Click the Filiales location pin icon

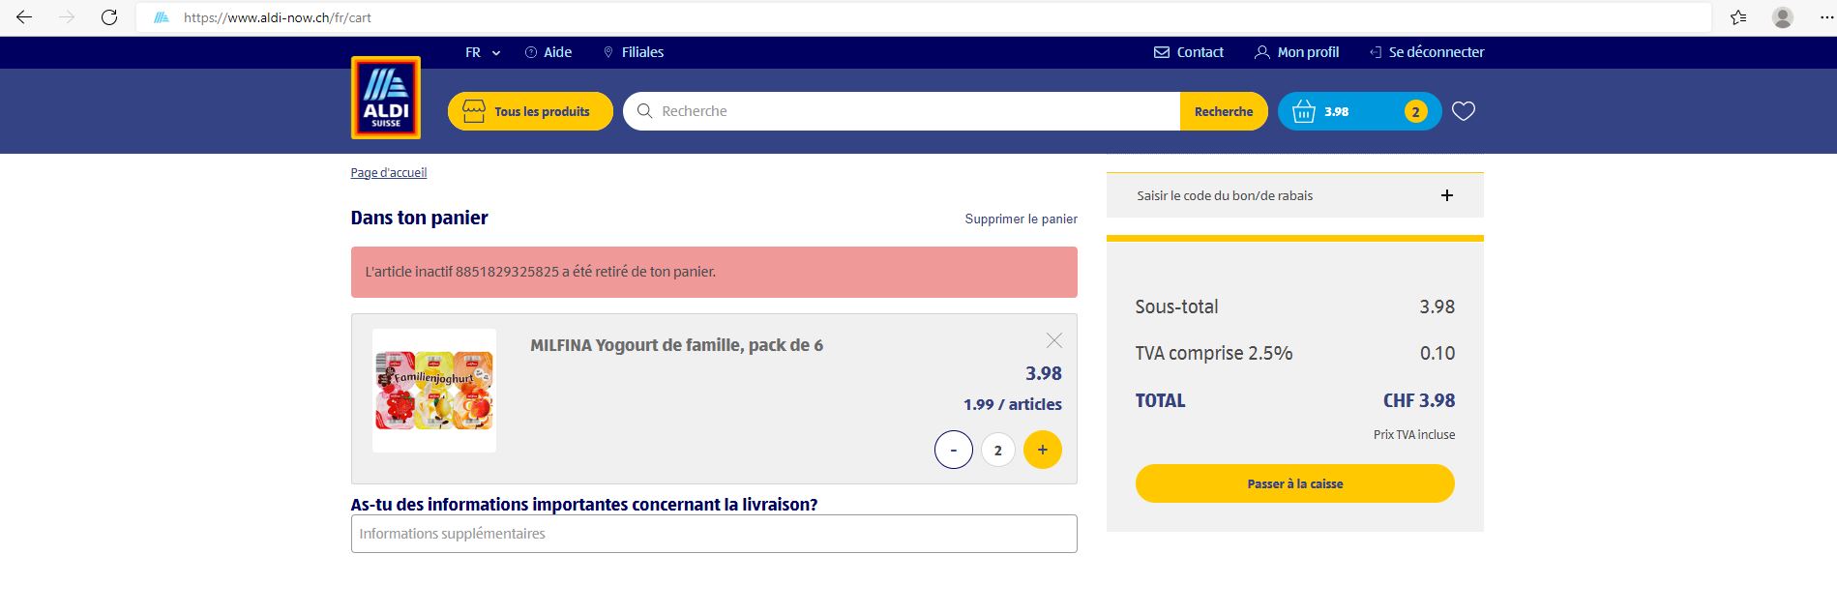click(x=608, y=52)
